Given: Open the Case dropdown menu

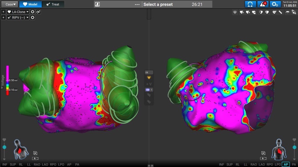Looking at the screenshot, I should coord(9,4).
